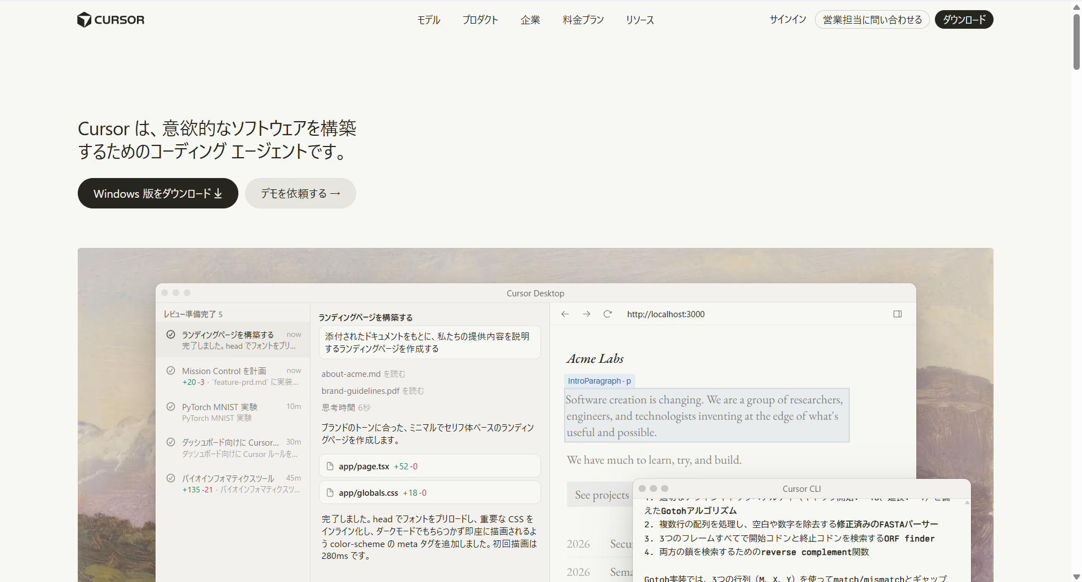Click the prompt message 添付されたドキュメント box
The width and height of the screenshot is (1082, 582).
(x=430, y=342)
